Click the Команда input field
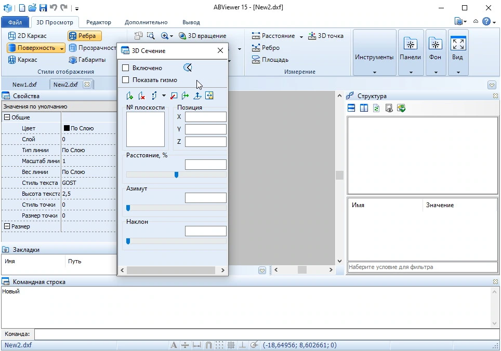The height and width of the screenshot is (351, 501). pyautogui.click(x=267, y=334)
